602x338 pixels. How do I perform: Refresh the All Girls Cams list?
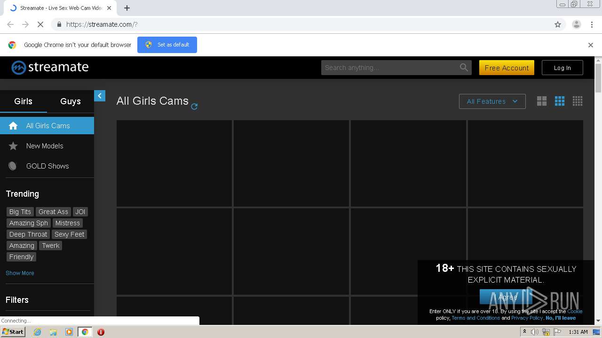pyautogui.click(x=194, y=107)
